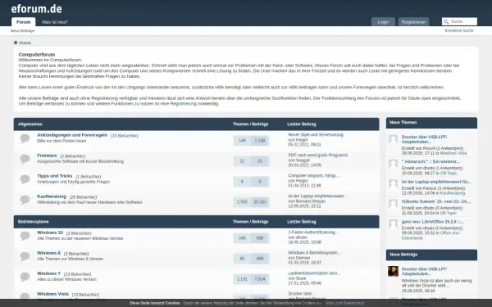Follow the Windows Vista link in Neue Themen

[x=453, y=153]
